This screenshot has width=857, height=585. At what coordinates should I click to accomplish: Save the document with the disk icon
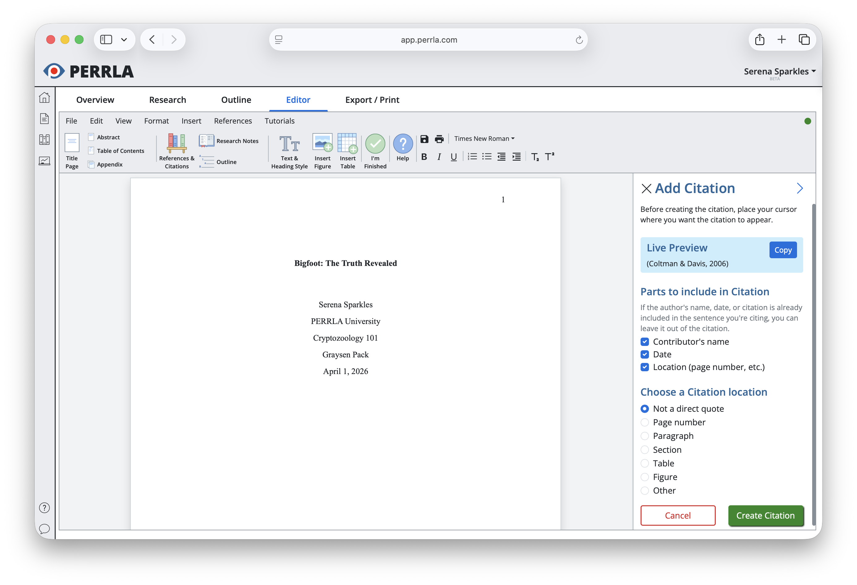(424, 139)
